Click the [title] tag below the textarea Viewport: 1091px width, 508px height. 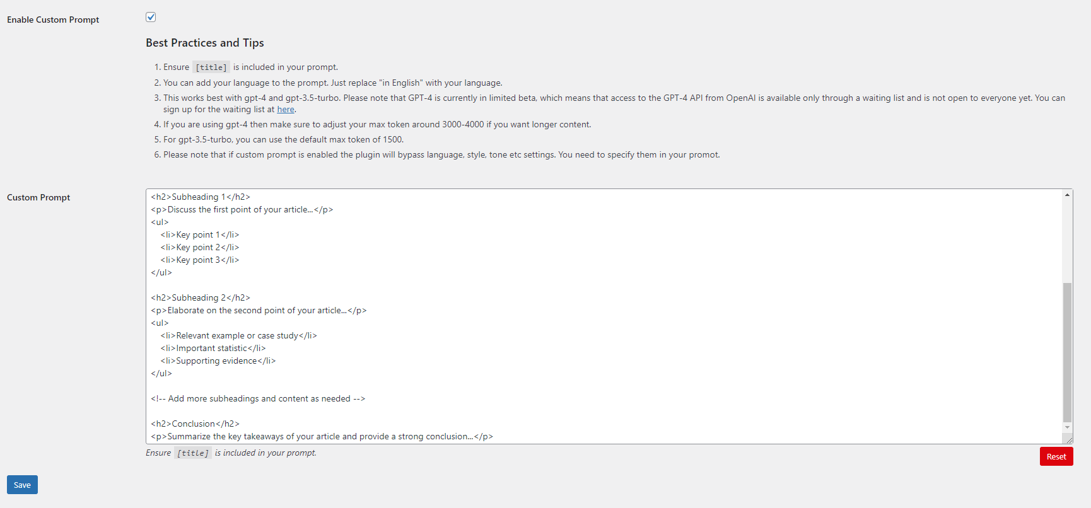click(193, 453)
